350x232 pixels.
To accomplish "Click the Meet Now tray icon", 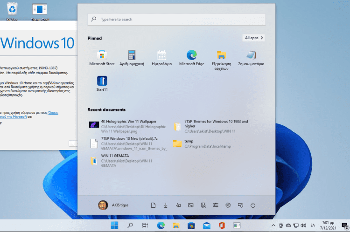I will 281,225.
